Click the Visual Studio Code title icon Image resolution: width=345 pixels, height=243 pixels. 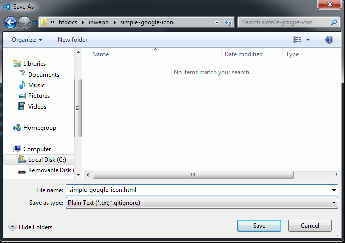pyautogui.click(x=7, y=7)
